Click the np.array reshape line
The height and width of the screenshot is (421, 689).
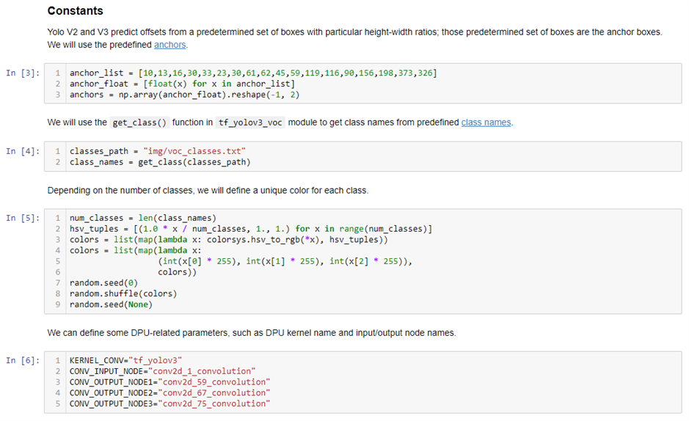[185, 95]
